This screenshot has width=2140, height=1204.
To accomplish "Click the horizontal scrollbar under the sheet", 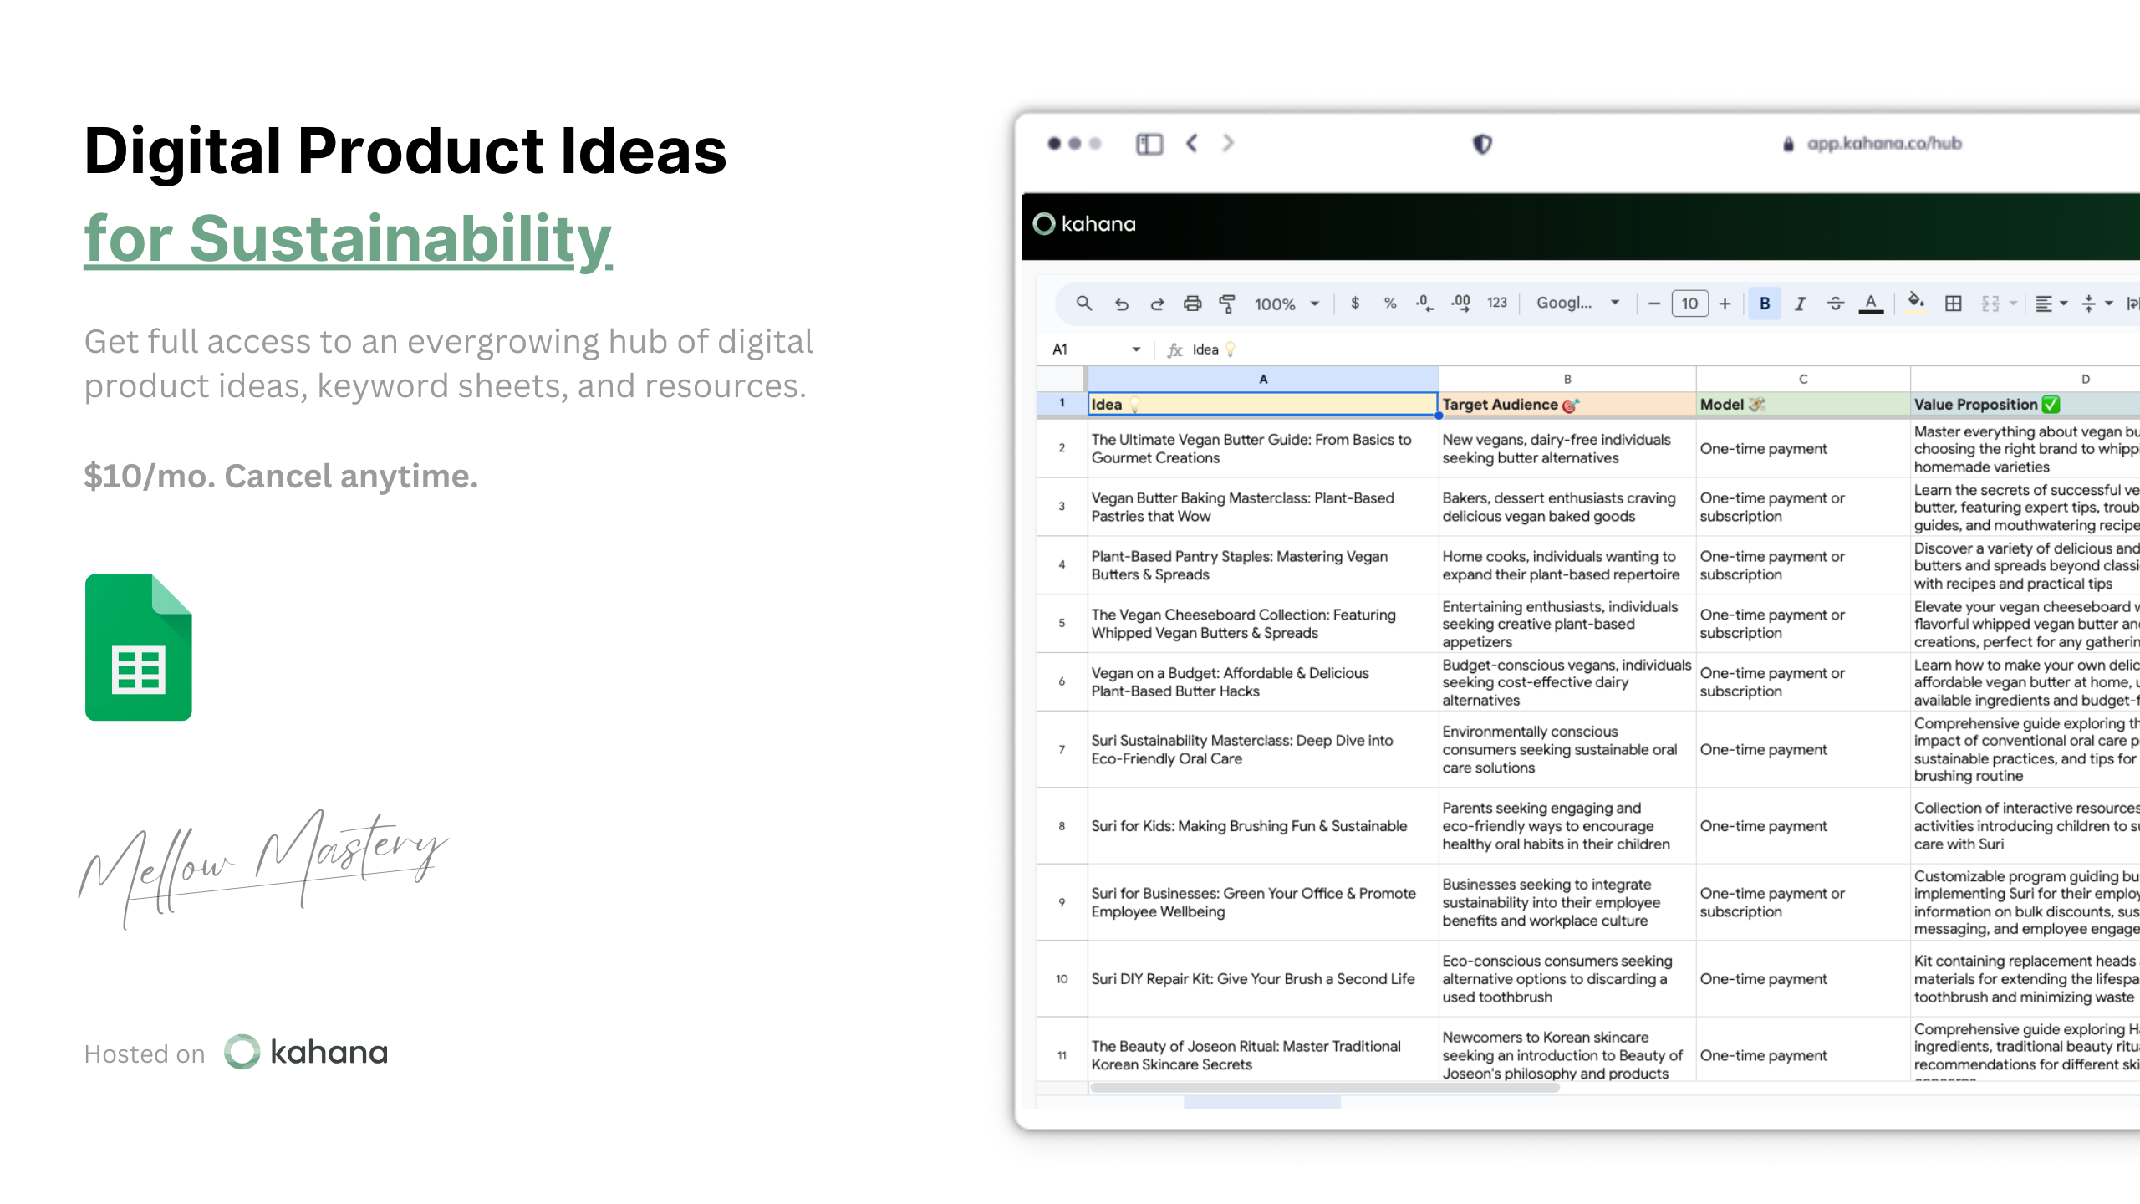I will 1325,1088.
